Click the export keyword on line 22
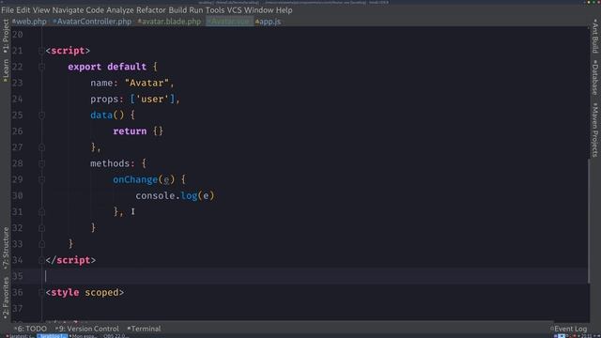This screenshot has height=338, width=601. tap(85, 67)
